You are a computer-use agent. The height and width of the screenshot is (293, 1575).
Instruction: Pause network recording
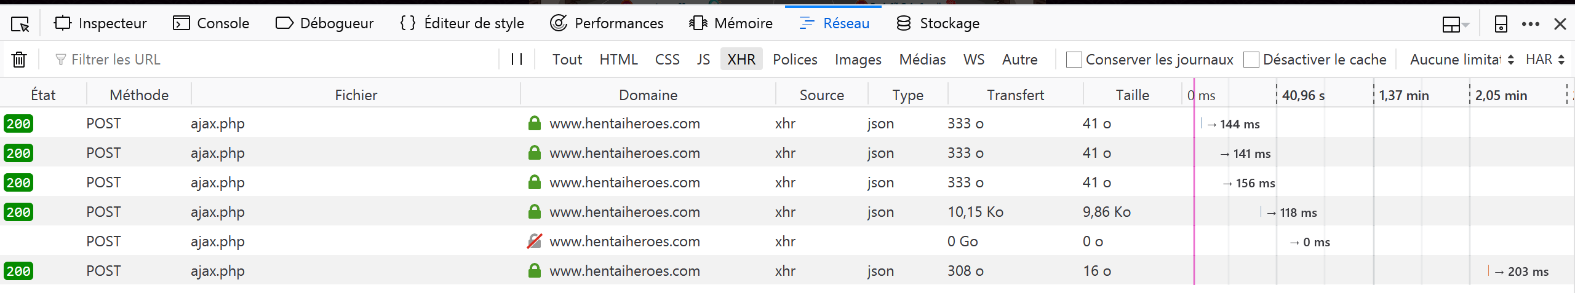tap(517, 59)
